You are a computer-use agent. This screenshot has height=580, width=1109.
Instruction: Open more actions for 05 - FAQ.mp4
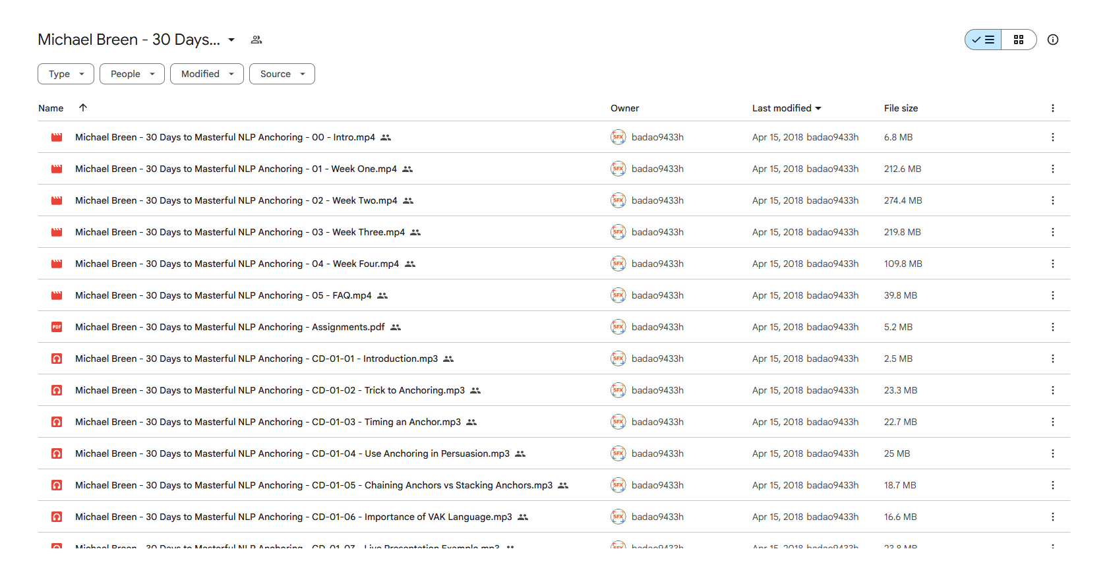coord(1052,295)
